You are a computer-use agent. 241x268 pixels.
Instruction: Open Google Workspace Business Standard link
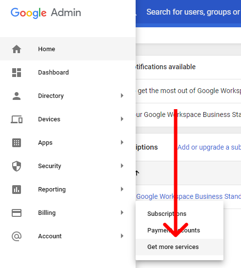point(188,196)
